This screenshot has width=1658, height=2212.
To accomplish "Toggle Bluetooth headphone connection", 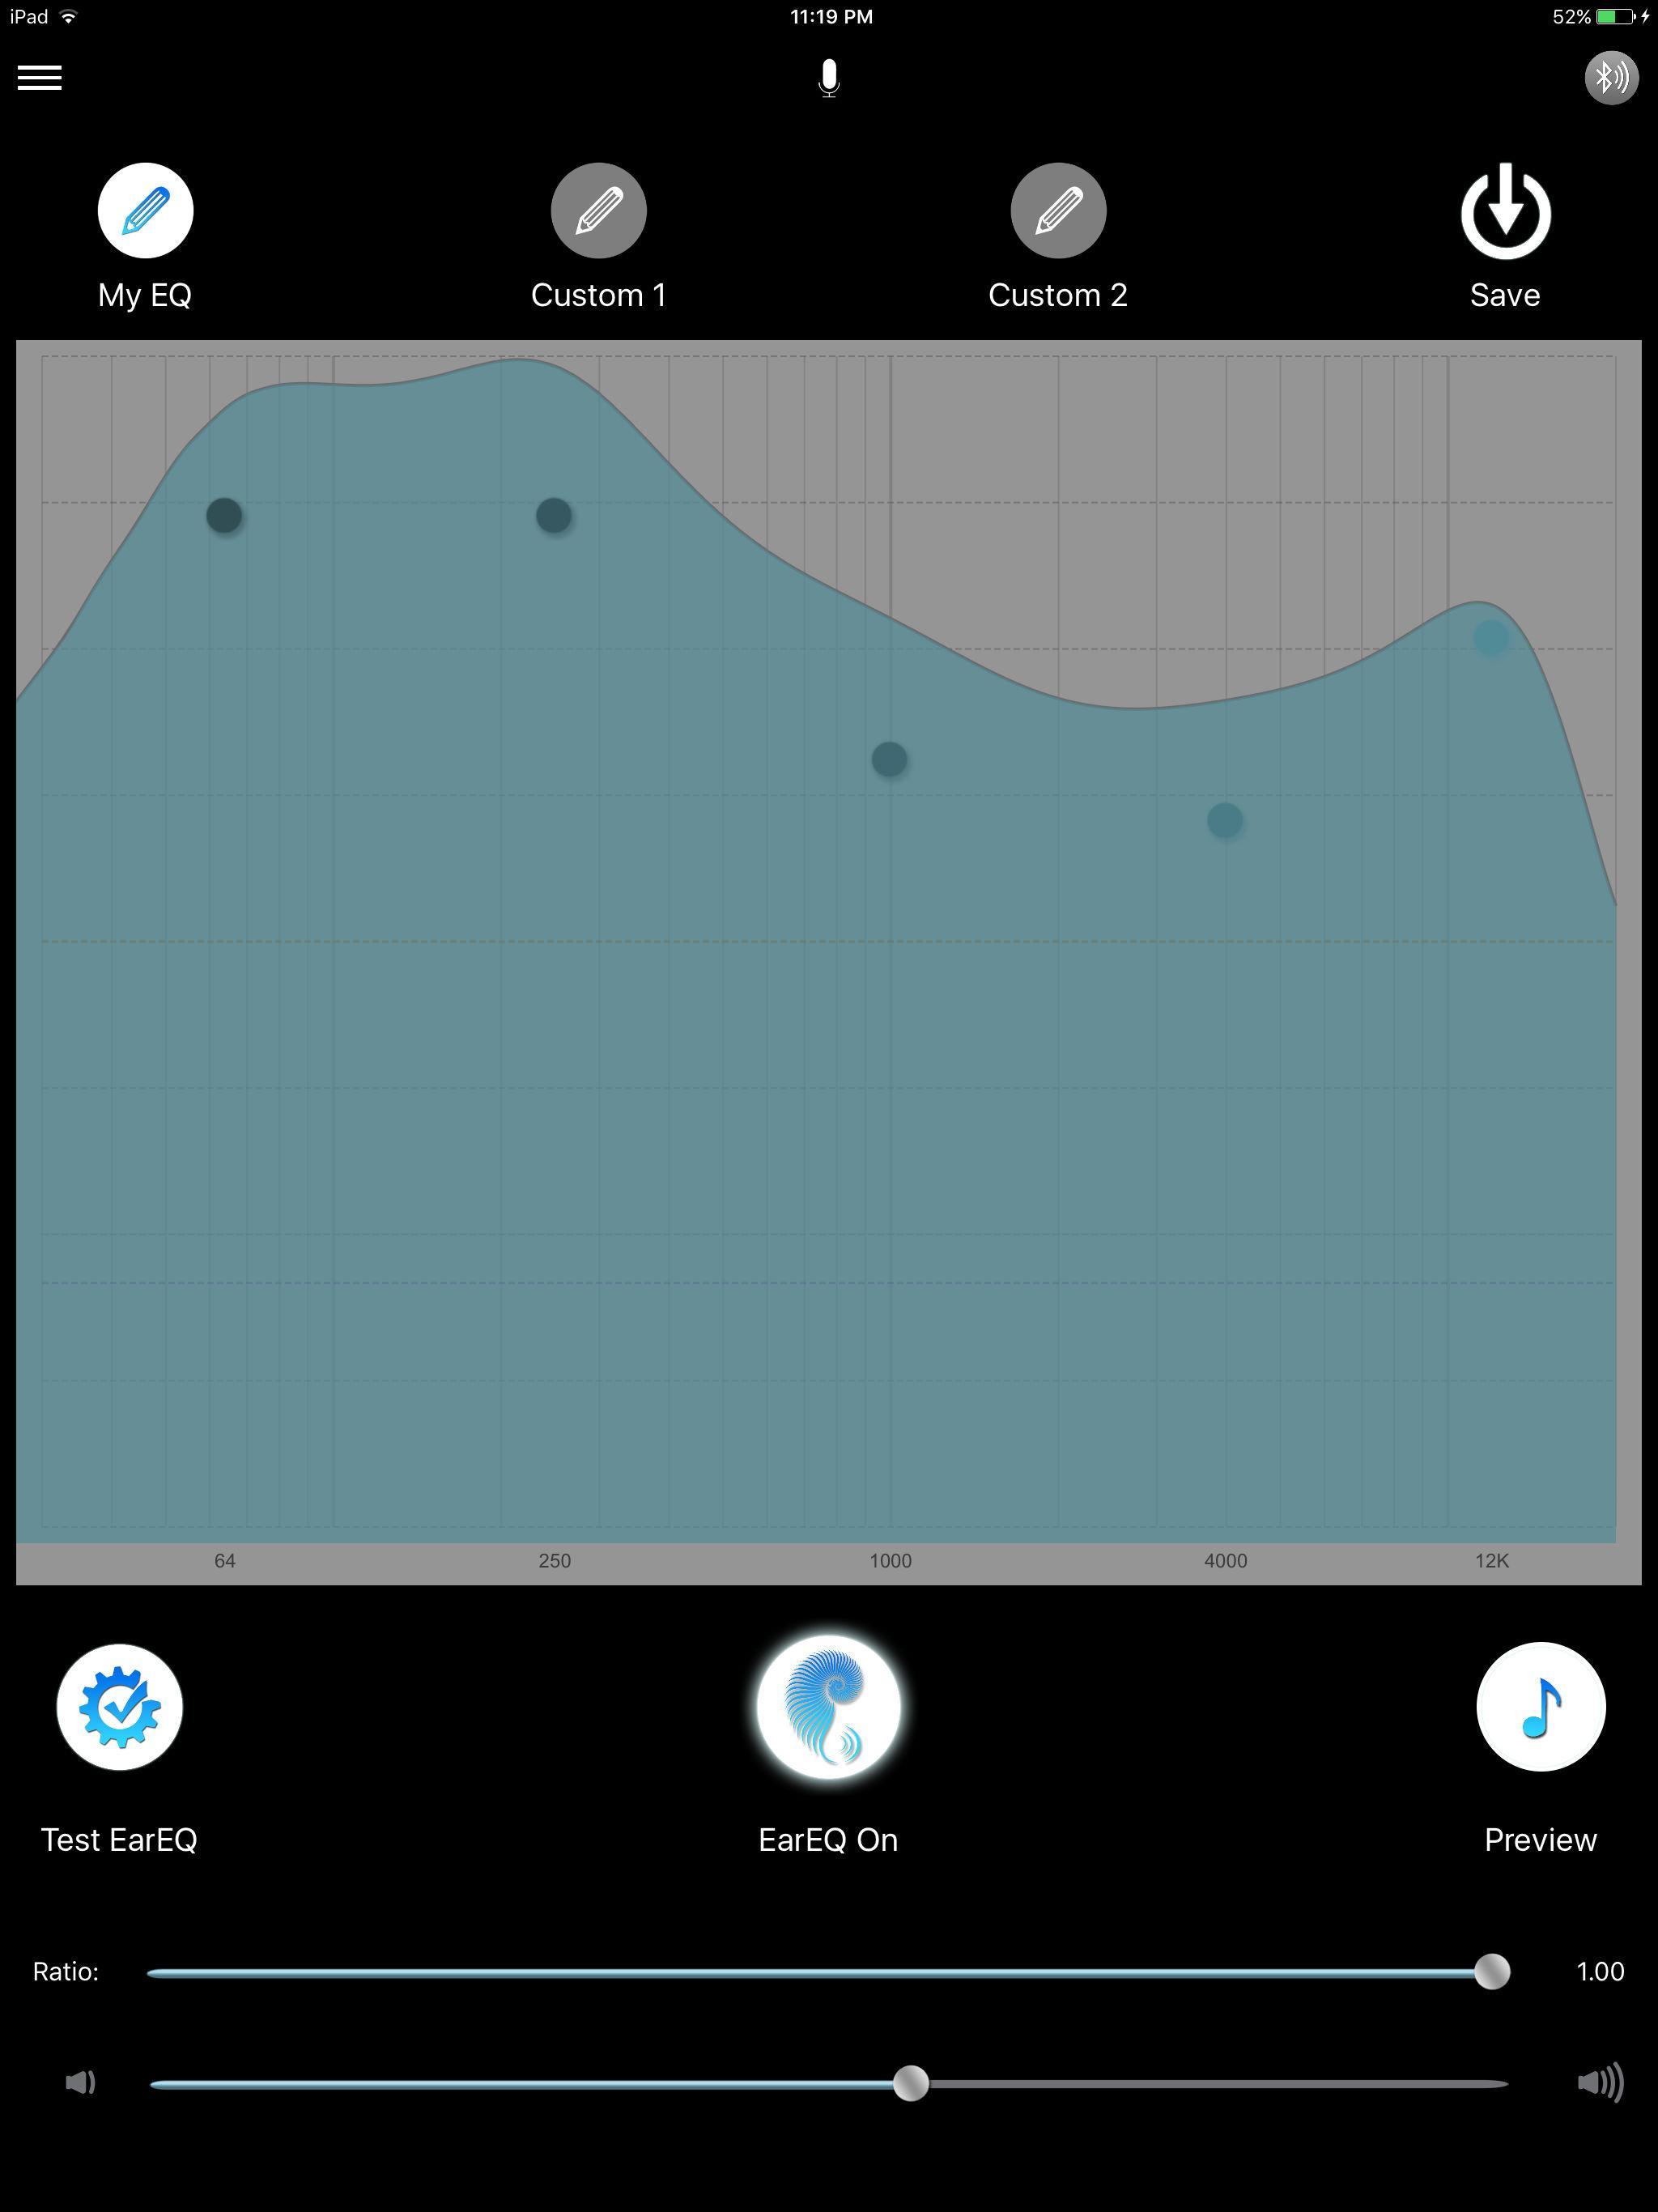I will (1604, 79).
